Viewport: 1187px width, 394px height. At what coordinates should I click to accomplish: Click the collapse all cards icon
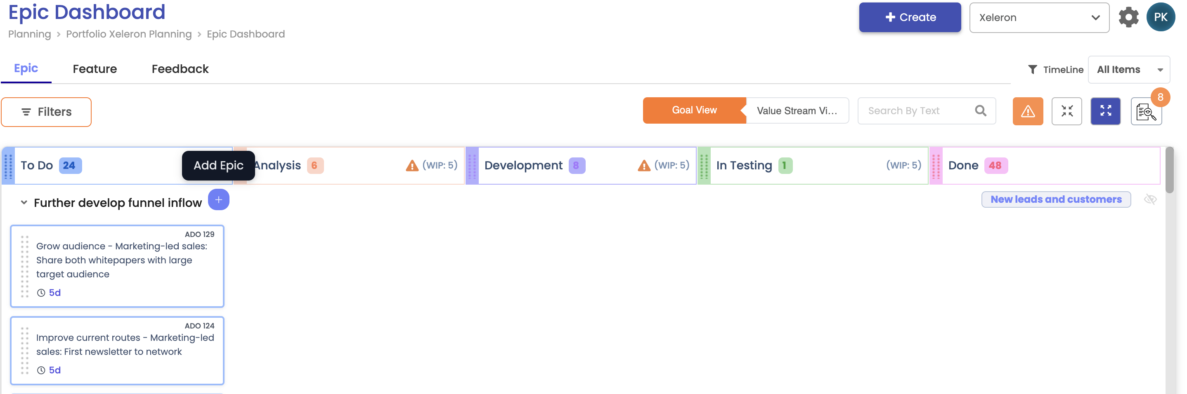pyautogui.click(x=1067, y=111)
